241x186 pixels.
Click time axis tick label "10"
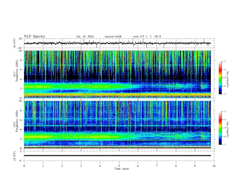coord(214,166)
